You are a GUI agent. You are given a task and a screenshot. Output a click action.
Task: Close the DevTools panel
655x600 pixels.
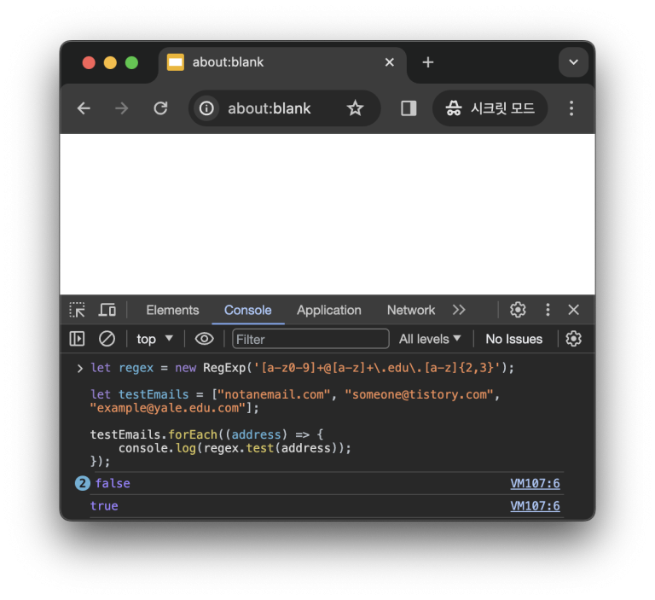[x=573, y=310]
